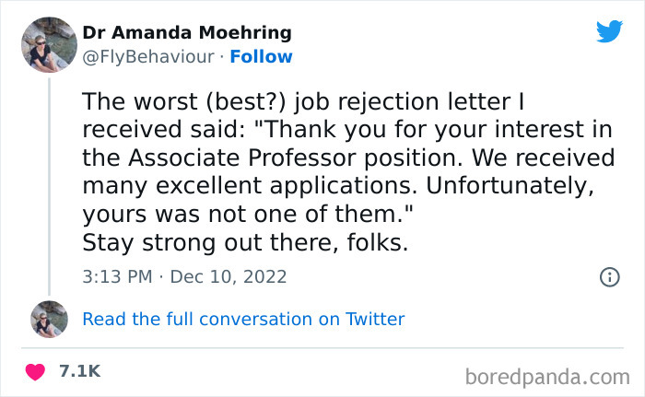Screen dimensions: 645x397
Task: Open the tweet info circle icon
Action: coord(609,276)
